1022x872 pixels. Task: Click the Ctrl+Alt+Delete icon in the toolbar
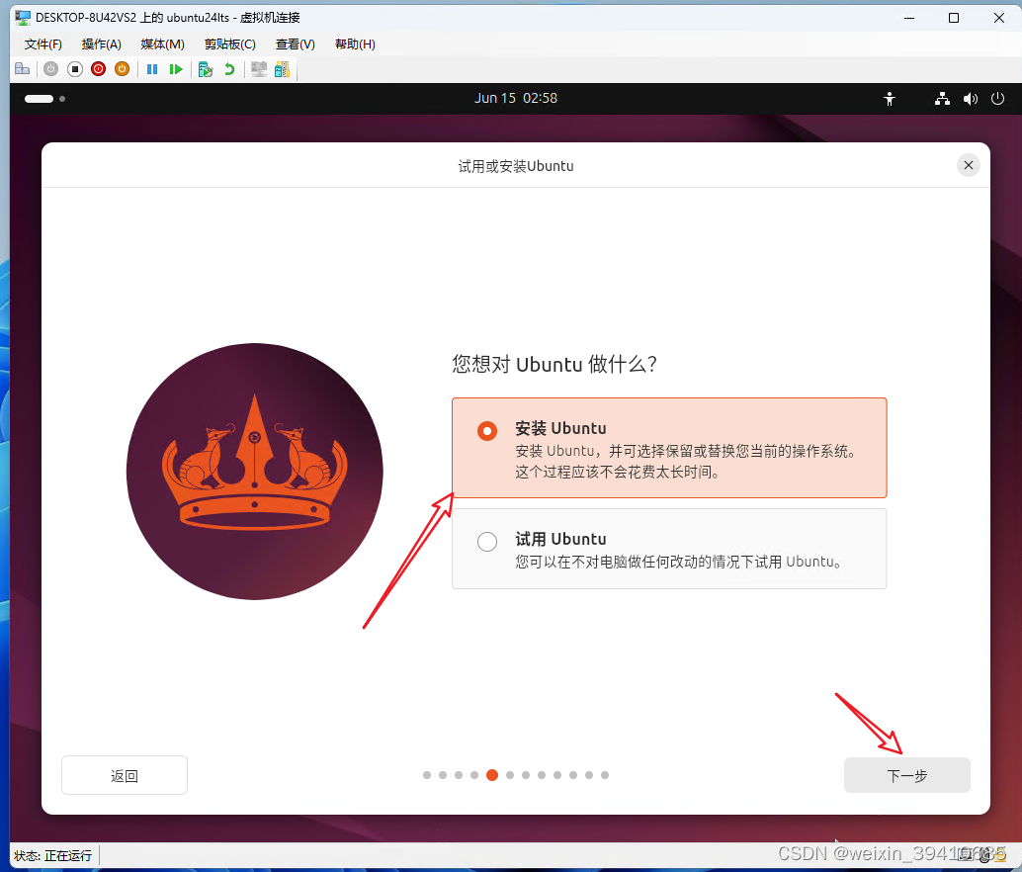(23, 69)
